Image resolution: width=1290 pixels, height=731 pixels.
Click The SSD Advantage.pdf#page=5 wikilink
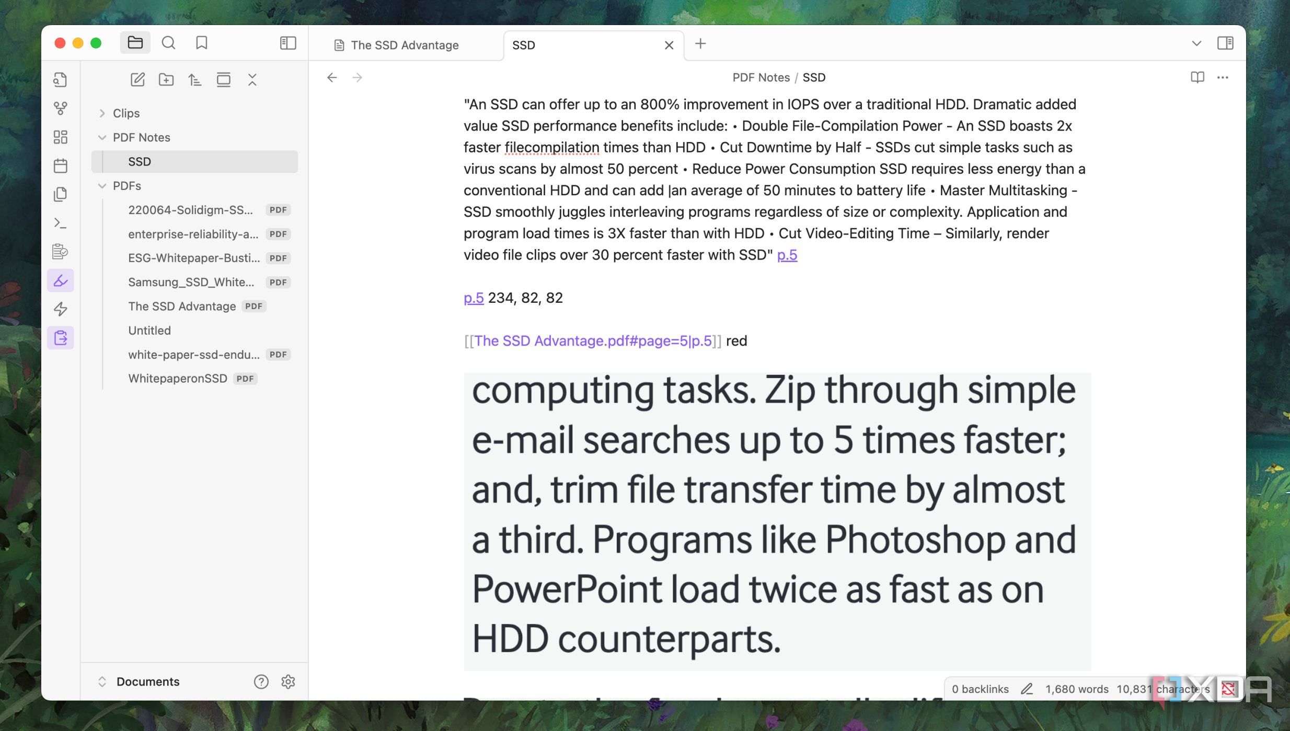coord(593,341)
